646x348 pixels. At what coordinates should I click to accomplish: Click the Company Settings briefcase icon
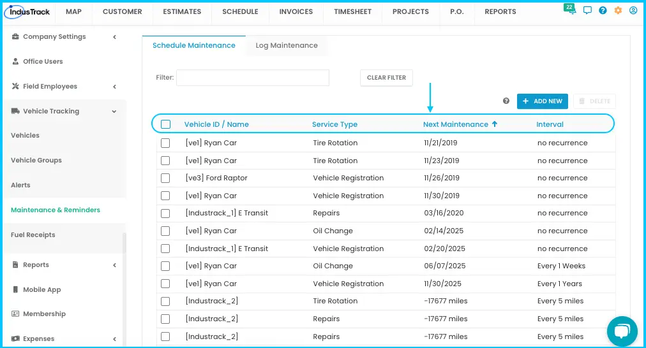16,36
